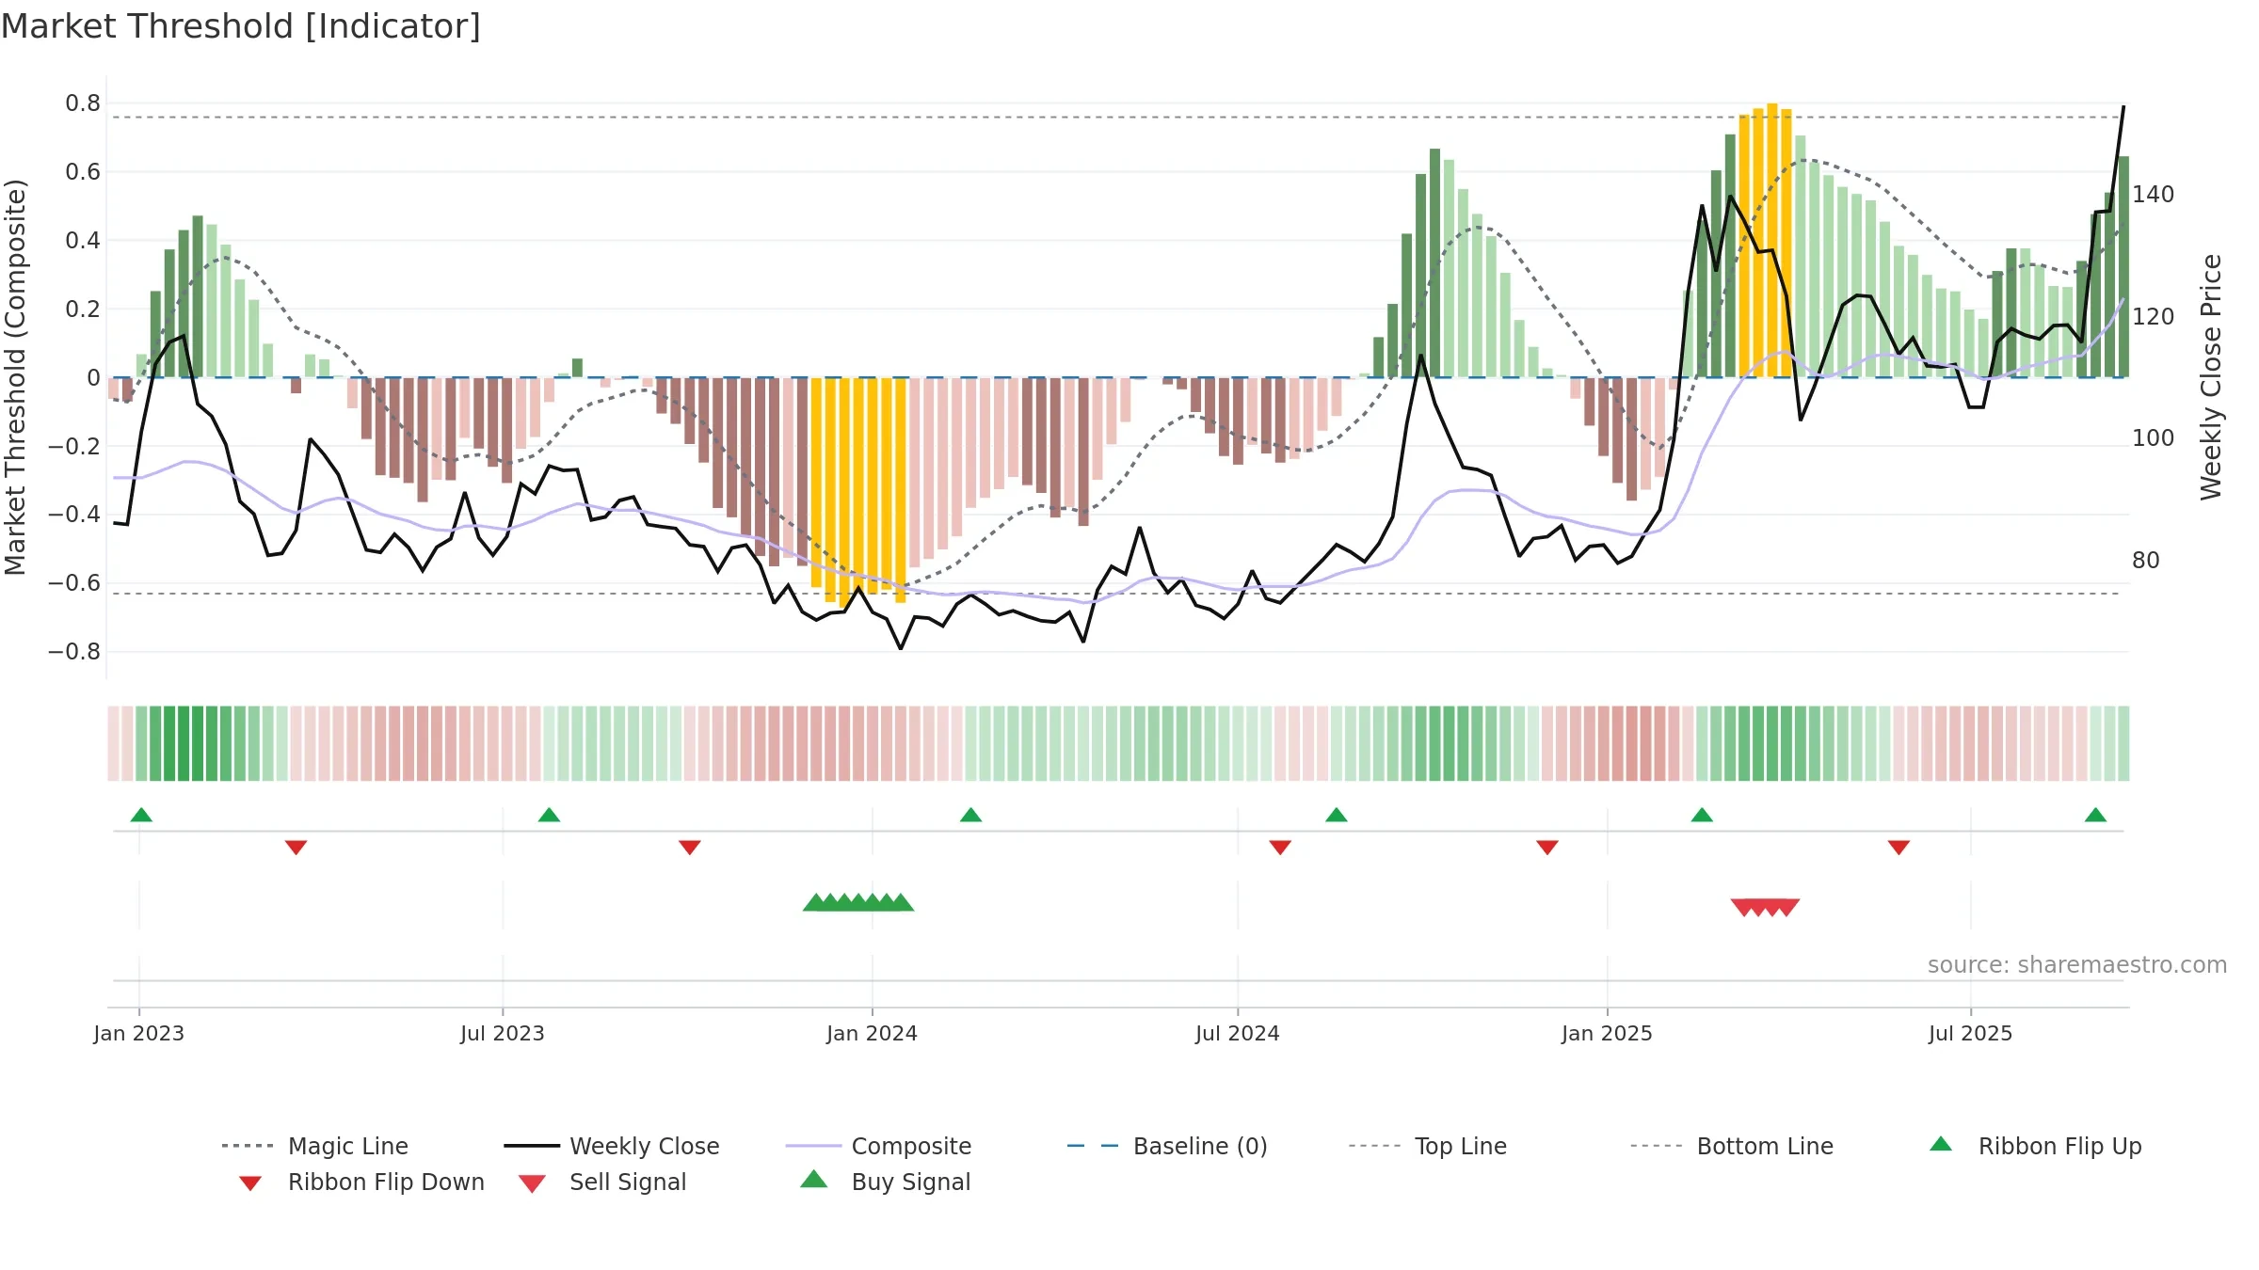Click the Weekly Close Price axis title
Image resolution: width=2259 pixels, height=1270 pixels.
coord(2211,376)
